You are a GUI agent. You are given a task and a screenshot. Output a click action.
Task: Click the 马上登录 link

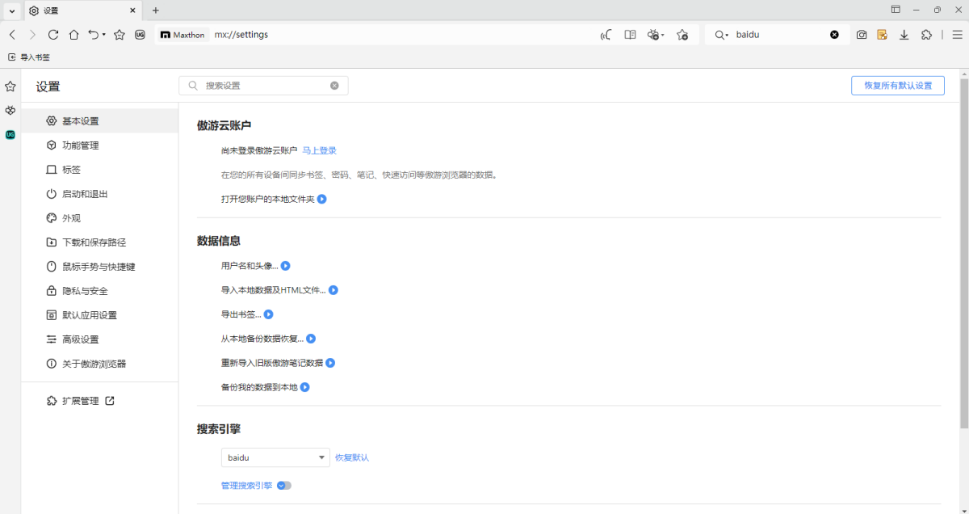tap(319, 150)
